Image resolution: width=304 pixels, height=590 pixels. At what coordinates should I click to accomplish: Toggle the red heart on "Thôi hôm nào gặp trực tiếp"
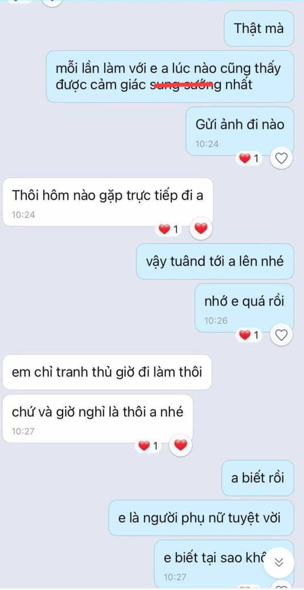tap(201, 228)
